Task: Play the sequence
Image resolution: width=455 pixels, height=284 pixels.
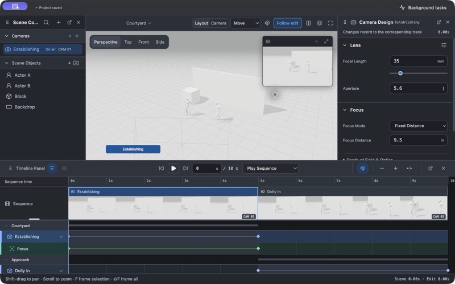Action: pyautogui.click(x=173, y=168)
